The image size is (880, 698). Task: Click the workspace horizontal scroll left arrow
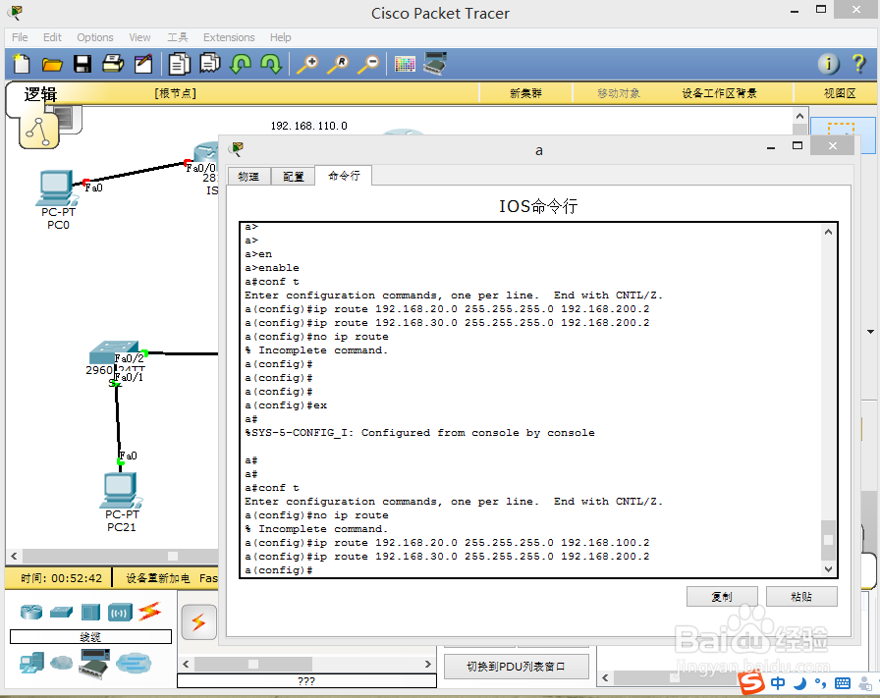point(14,556)
